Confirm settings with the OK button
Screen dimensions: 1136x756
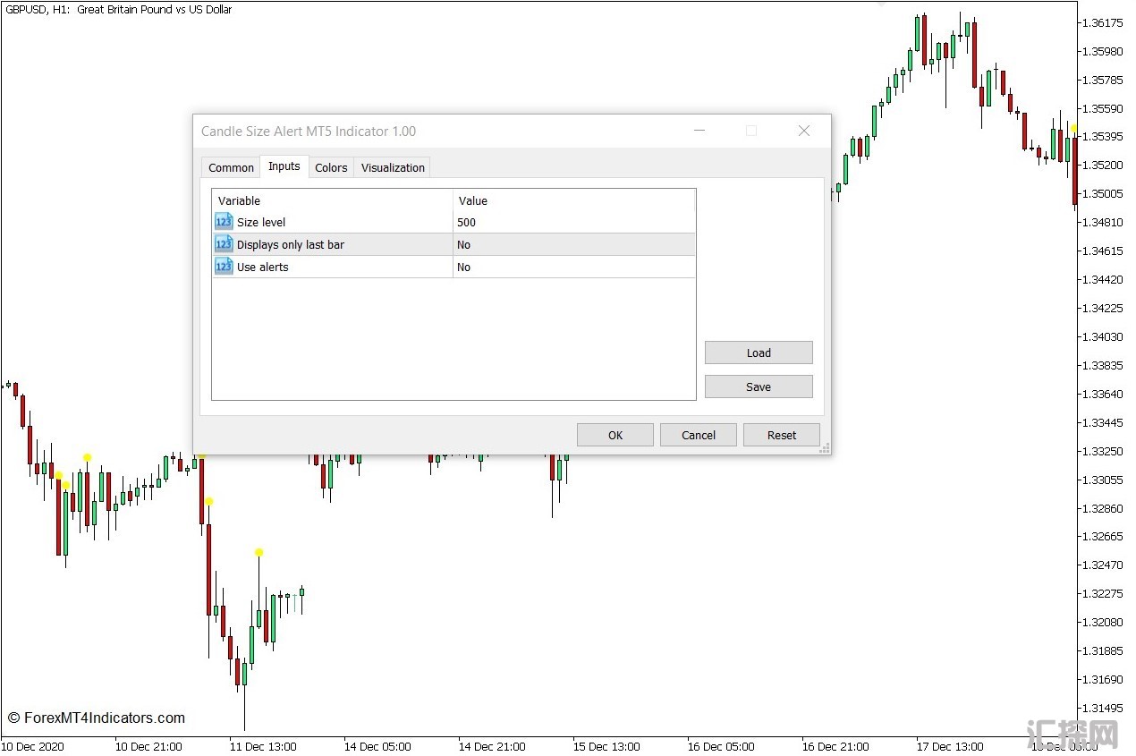(x=615, y=435)
